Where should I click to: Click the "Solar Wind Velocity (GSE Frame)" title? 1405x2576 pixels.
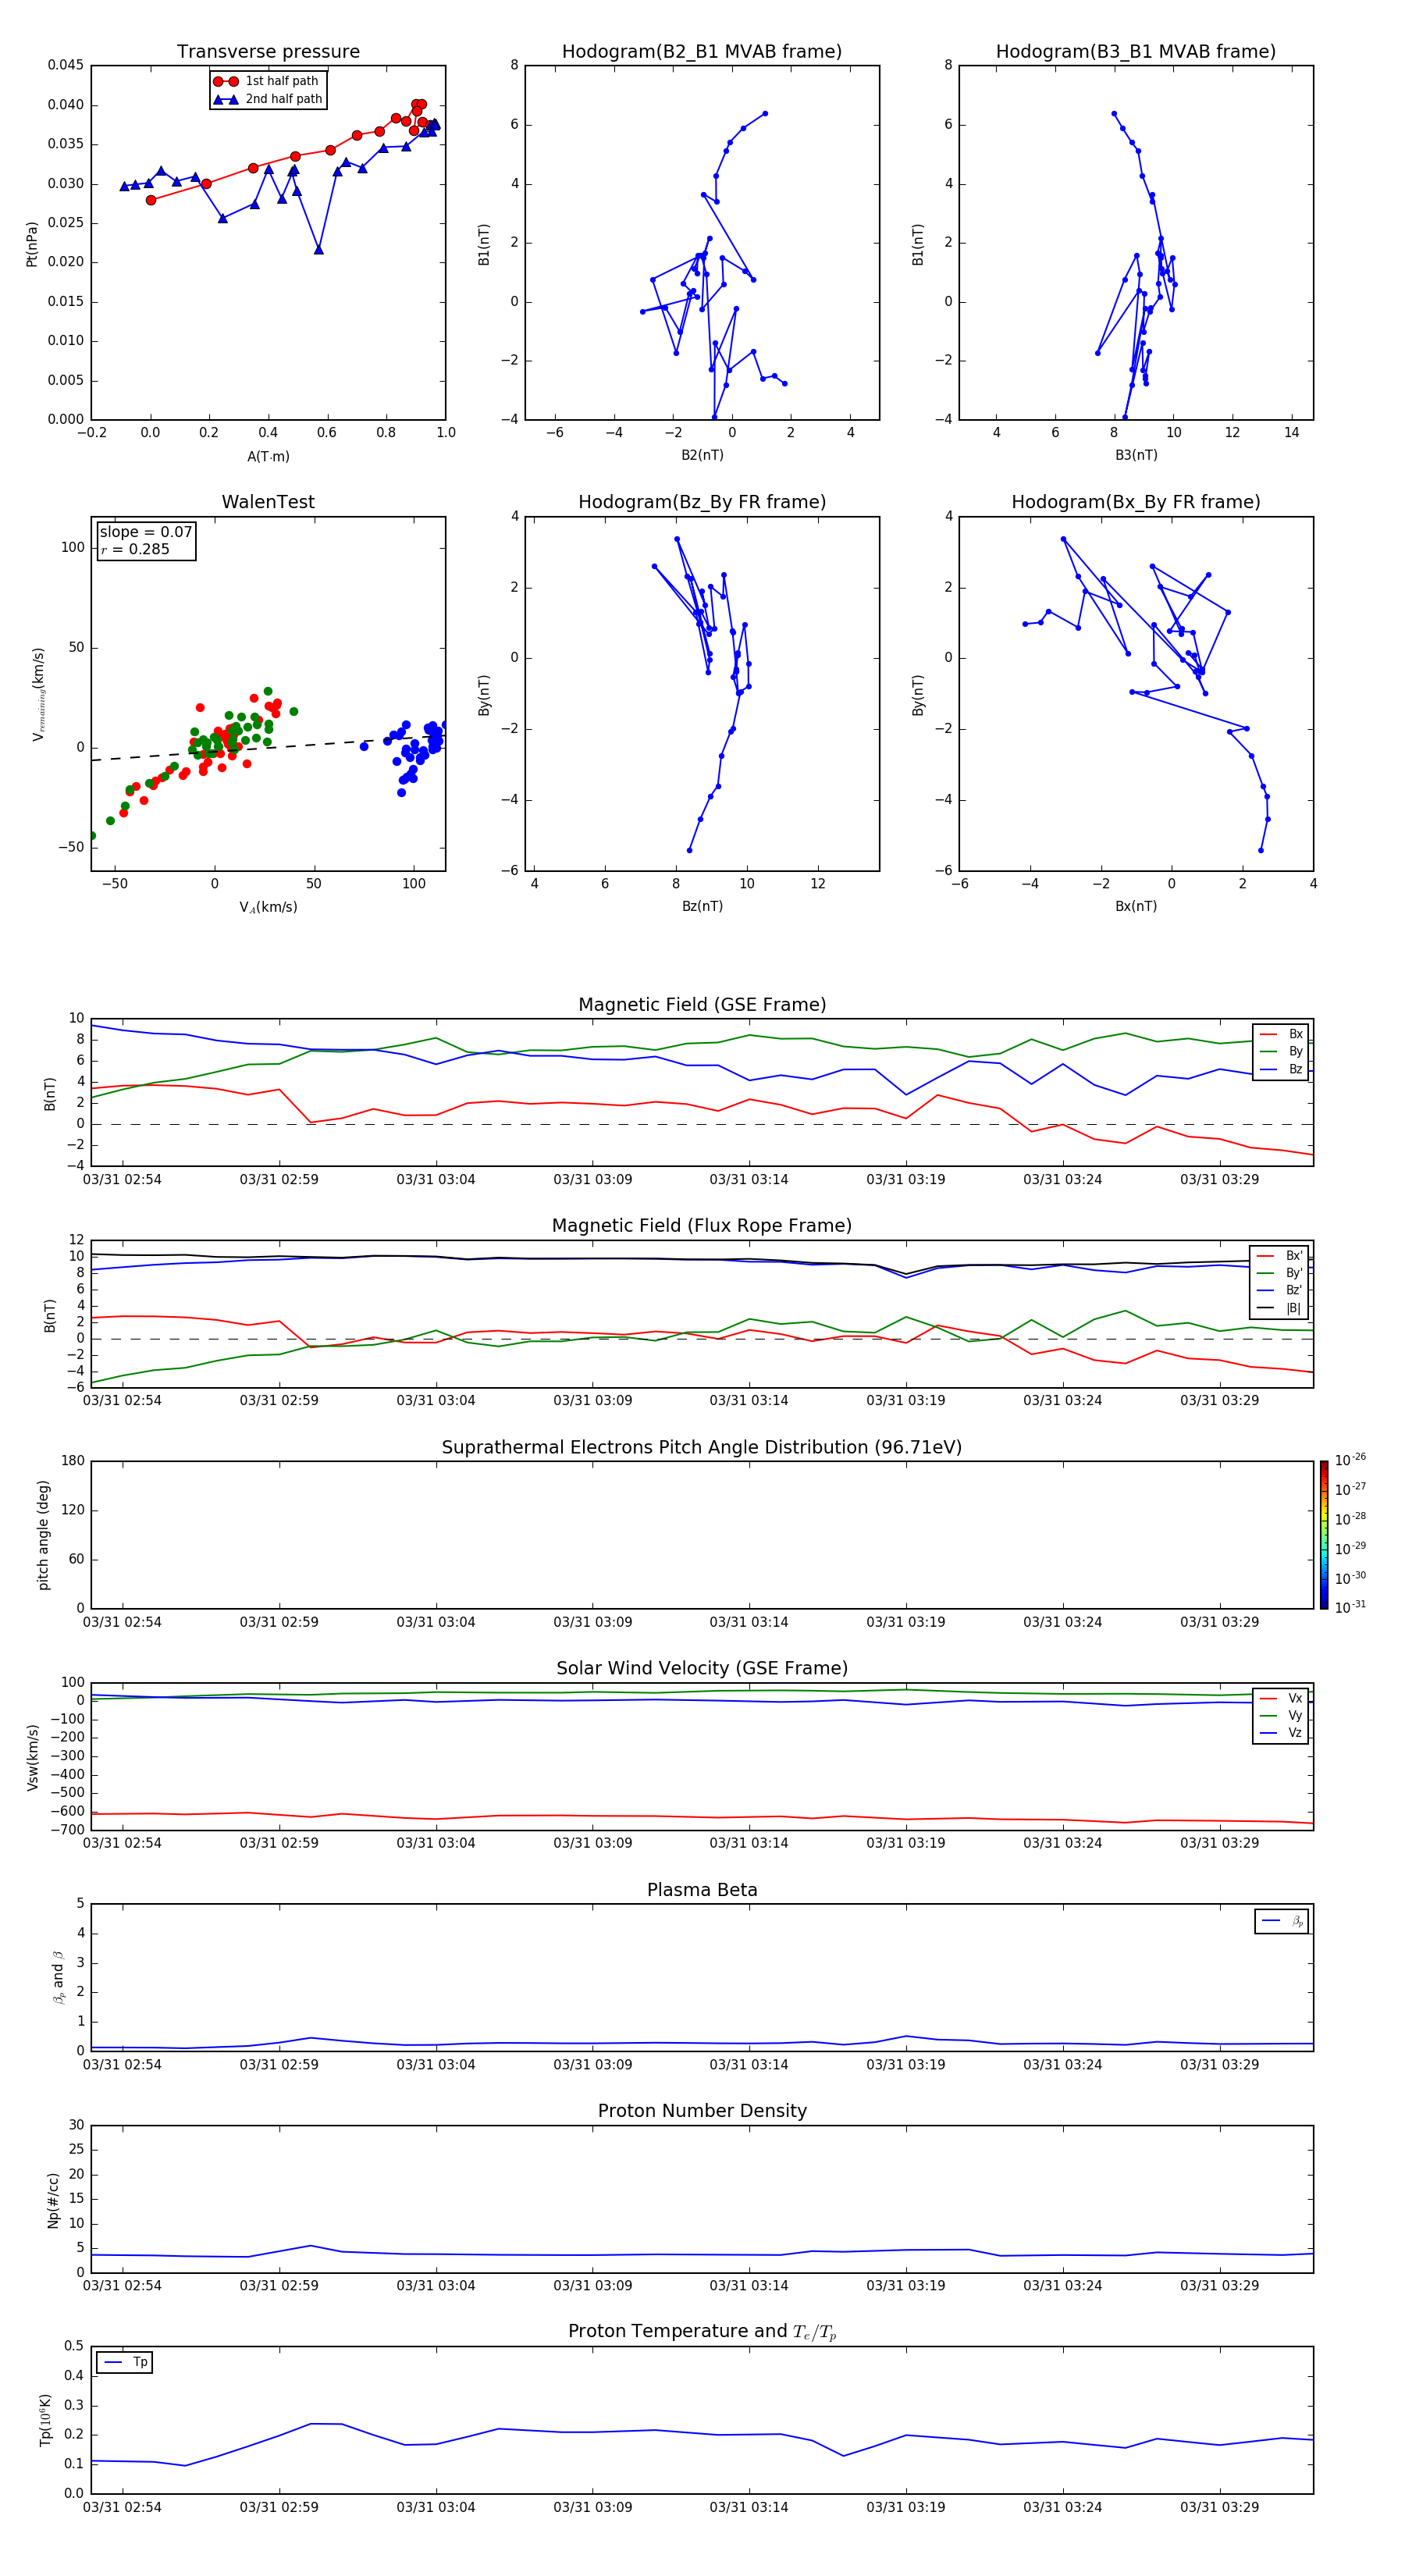pyautogui.click(x=702, y=1669)
